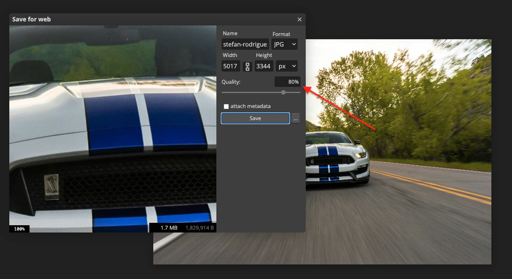Click the Width input containing 5017
The height and width of the screenshot is (279, 512).
coord(231,66)
